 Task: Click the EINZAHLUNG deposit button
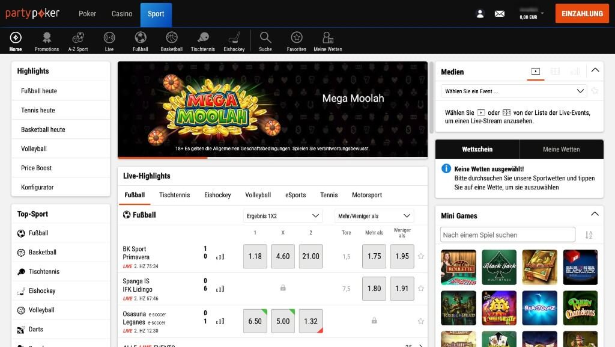point(582,14)
